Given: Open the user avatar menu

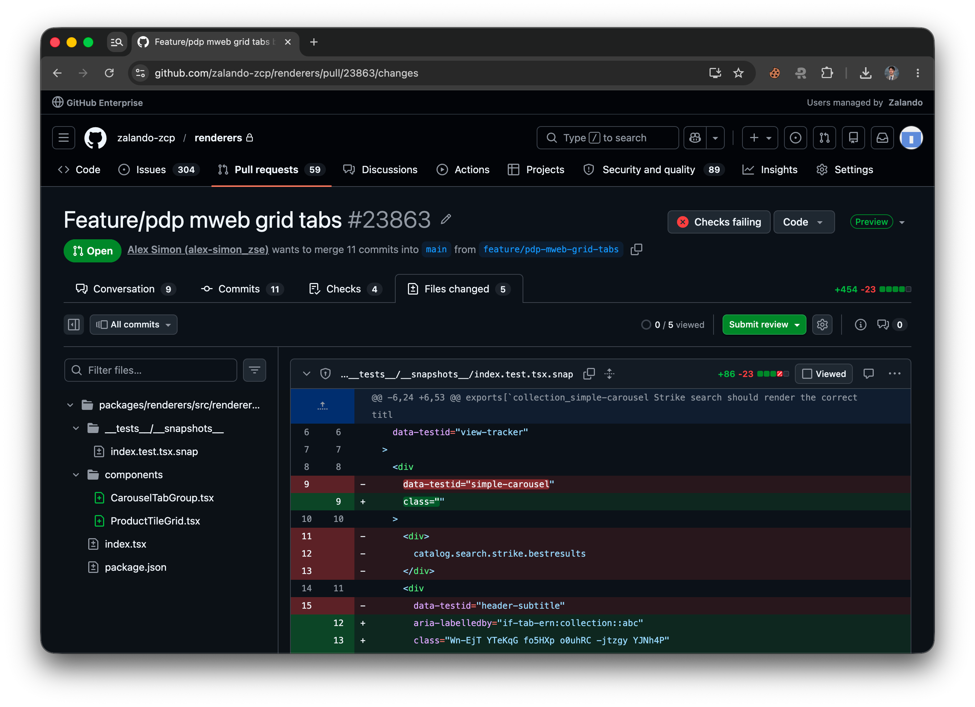Looking at the screenshot, I should pyautogui.click(x=911, y=138).
